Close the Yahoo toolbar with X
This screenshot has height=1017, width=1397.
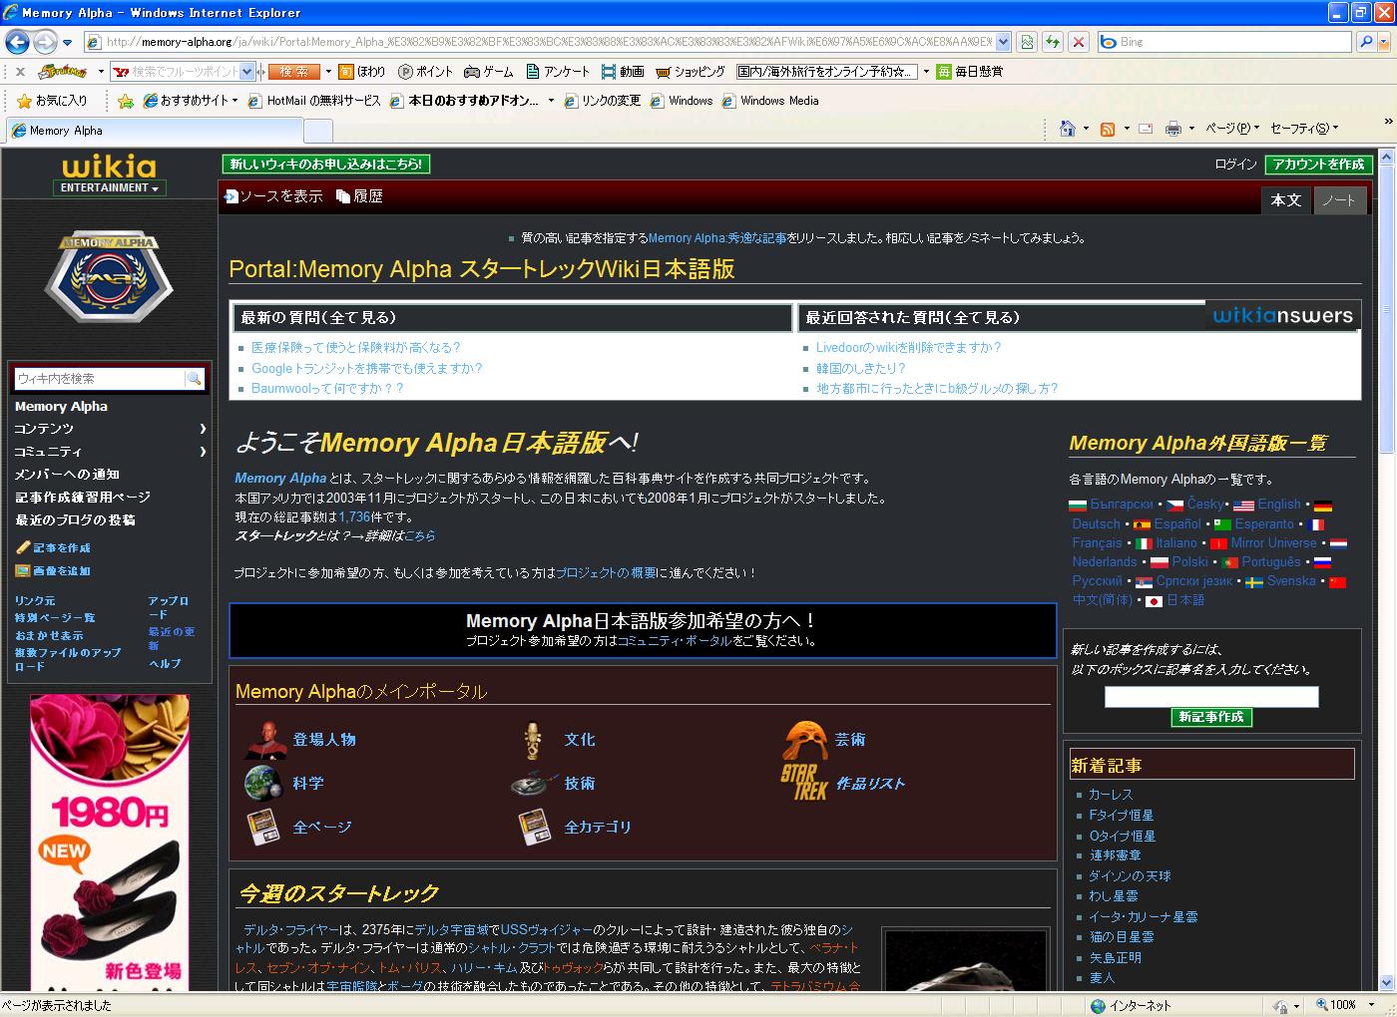[x=20, y=72]
